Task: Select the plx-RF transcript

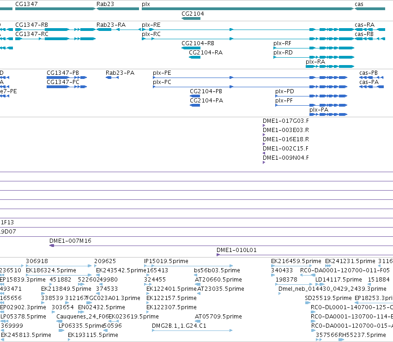Action: tap(314, 48)
